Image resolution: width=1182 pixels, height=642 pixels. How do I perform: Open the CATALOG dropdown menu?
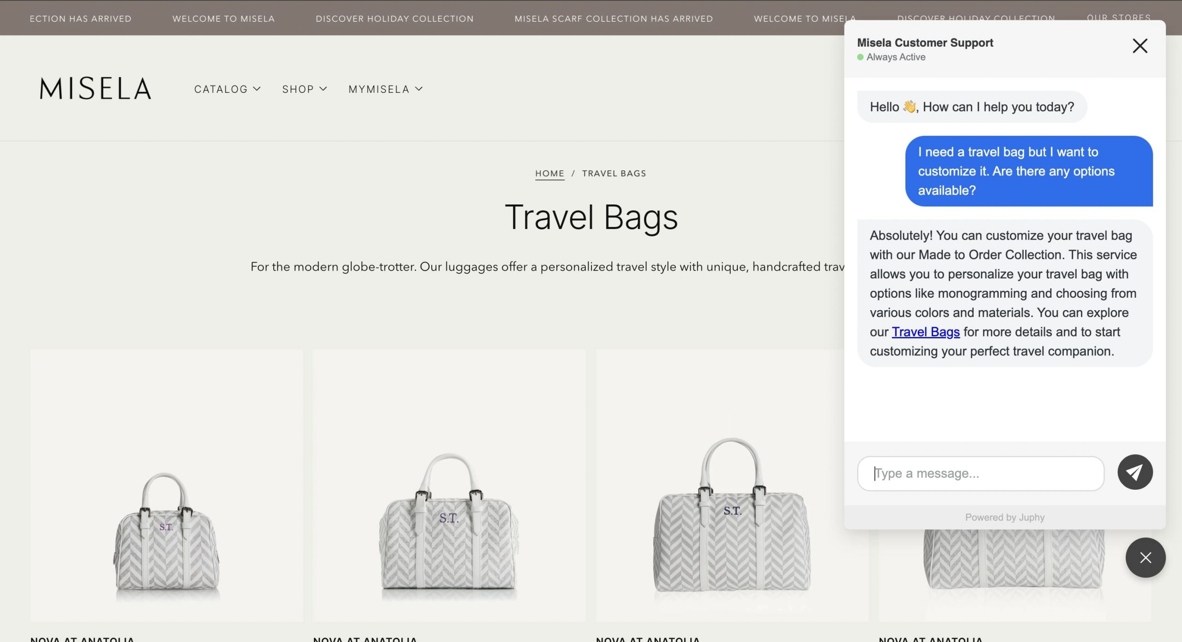(227, 89)
